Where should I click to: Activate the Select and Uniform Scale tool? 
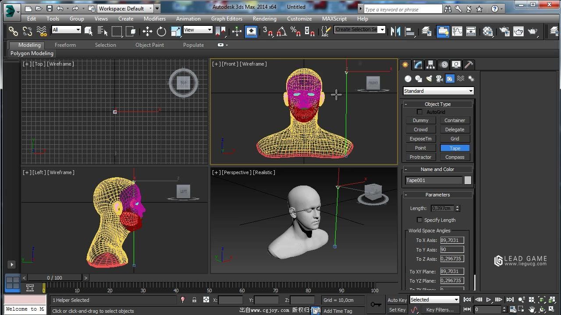pyautogui.click(x=176, y=31)
